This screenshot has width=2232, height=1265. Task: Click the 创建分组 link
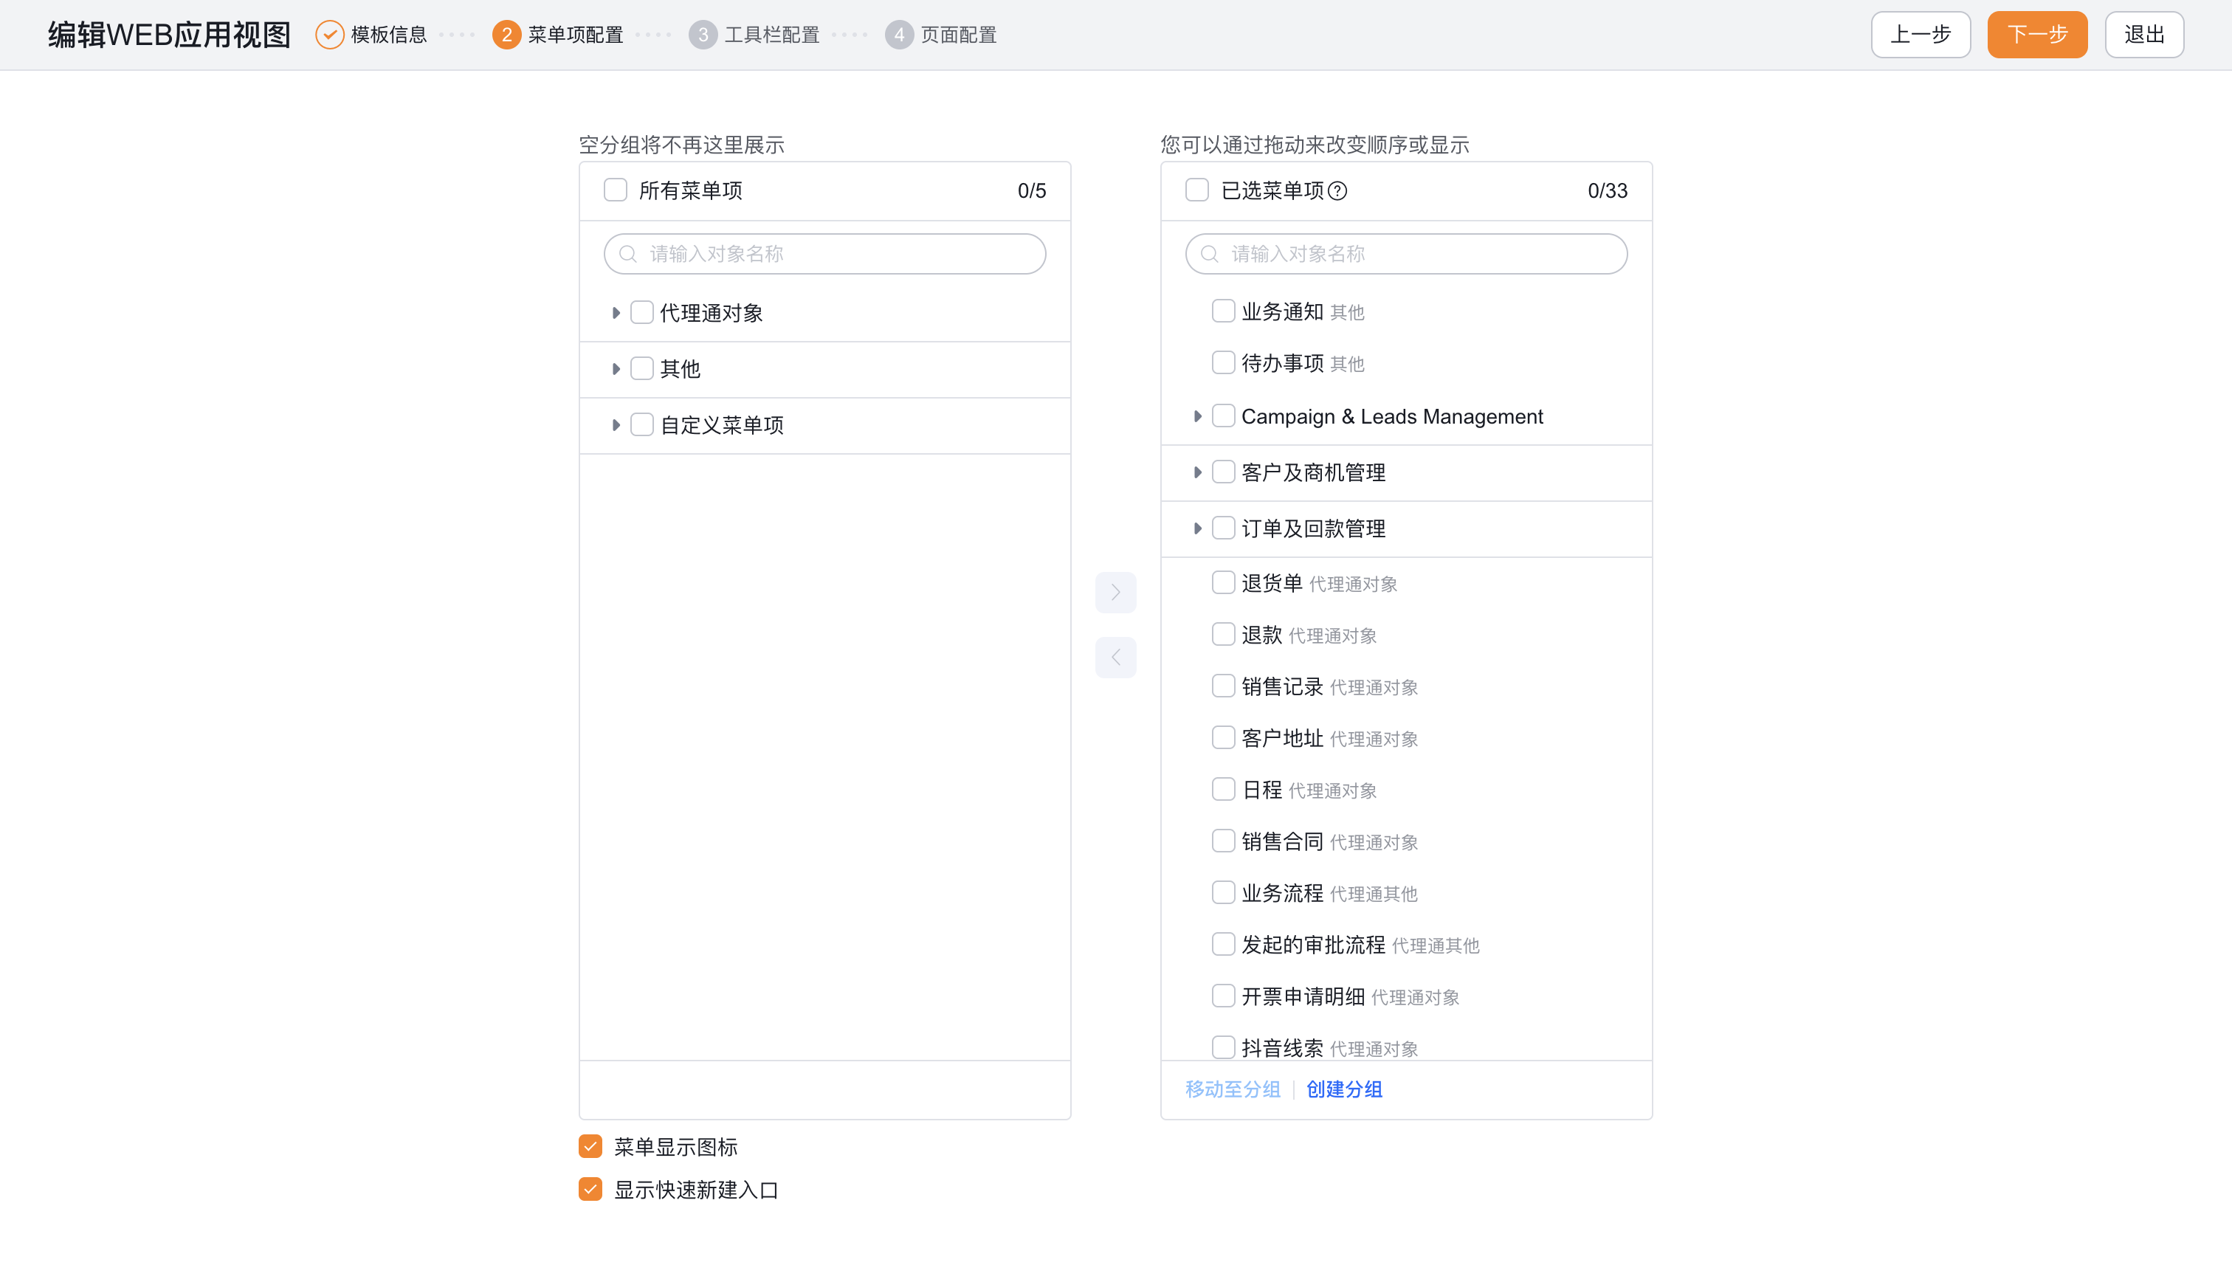1344,1089
